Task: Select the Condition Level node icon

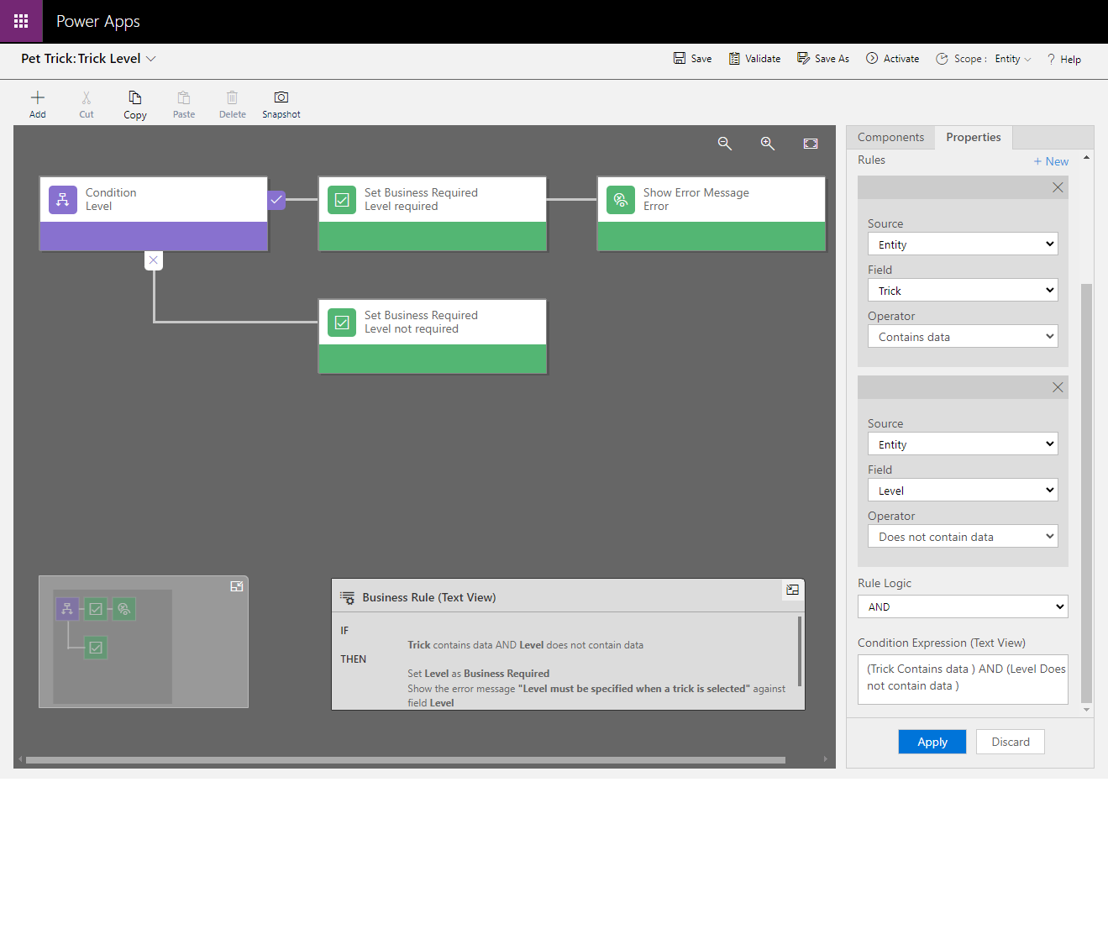Action: coord(63,200)
